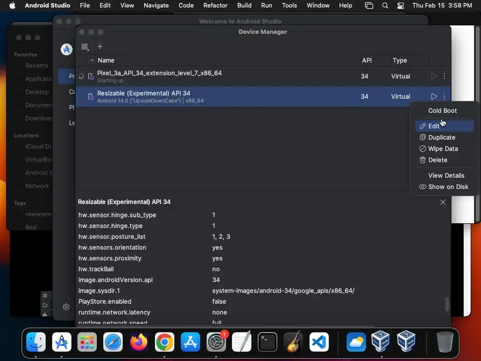The image size is (481, 361).
Task: Select Desktop in Finder sidebar
Action: pos(37,92)
